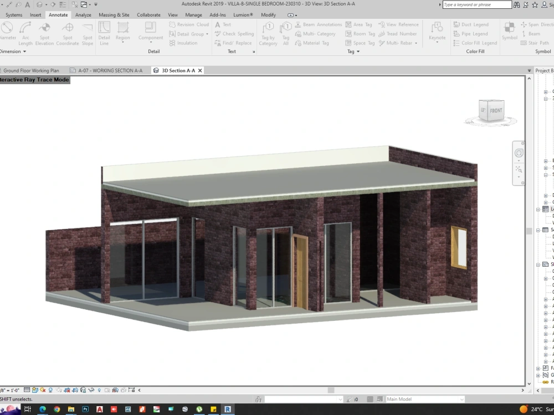
Task: Switch to the Insert ribbon tab
Action: click(35, 15)
